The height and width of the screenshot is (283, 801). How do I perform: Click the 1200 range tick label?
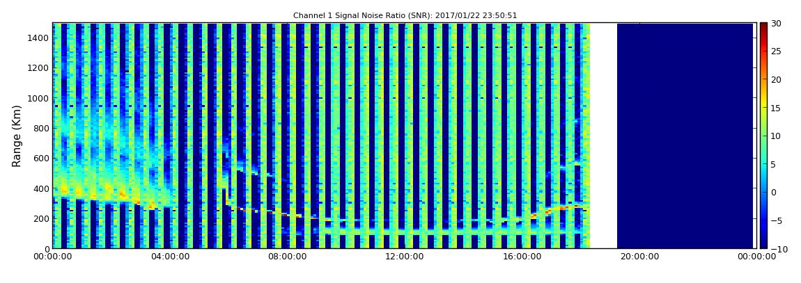(x=38, y=68)
